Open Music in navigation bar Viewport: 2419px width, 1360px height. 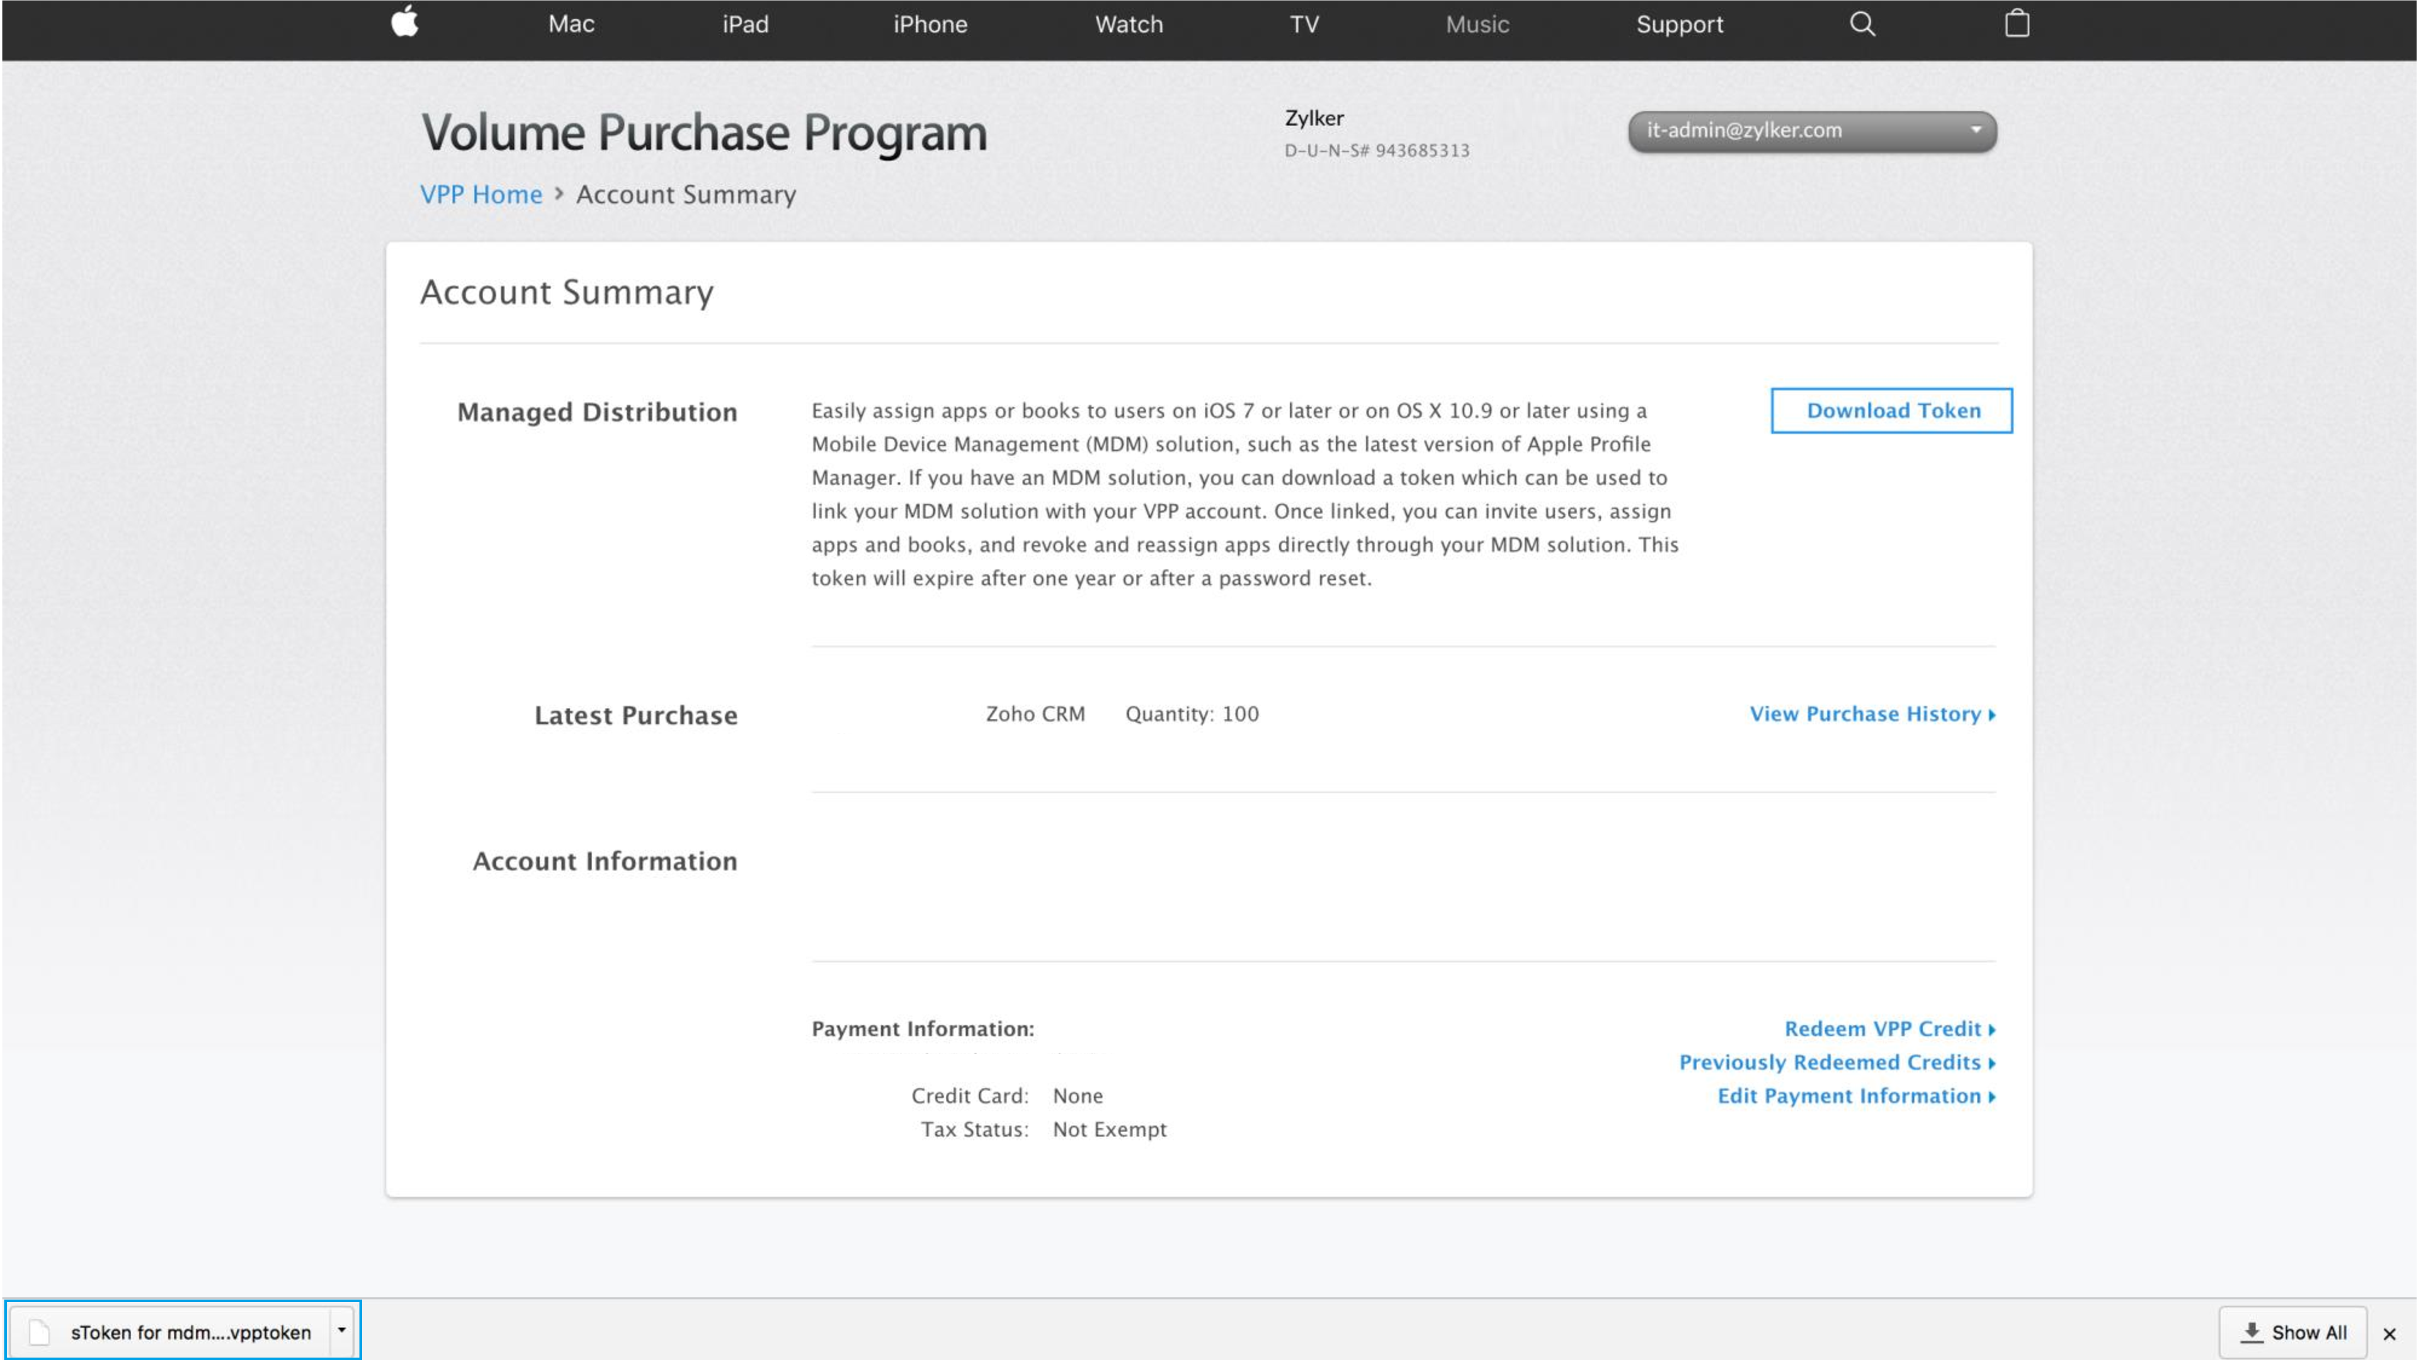tap(1476, 24)
